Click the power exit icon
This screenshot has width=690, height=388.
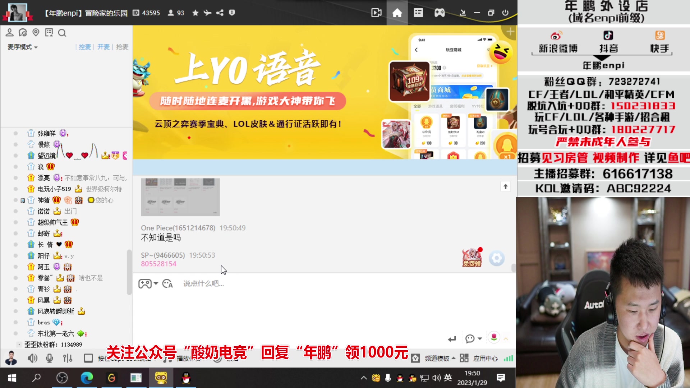pos(505,13)
